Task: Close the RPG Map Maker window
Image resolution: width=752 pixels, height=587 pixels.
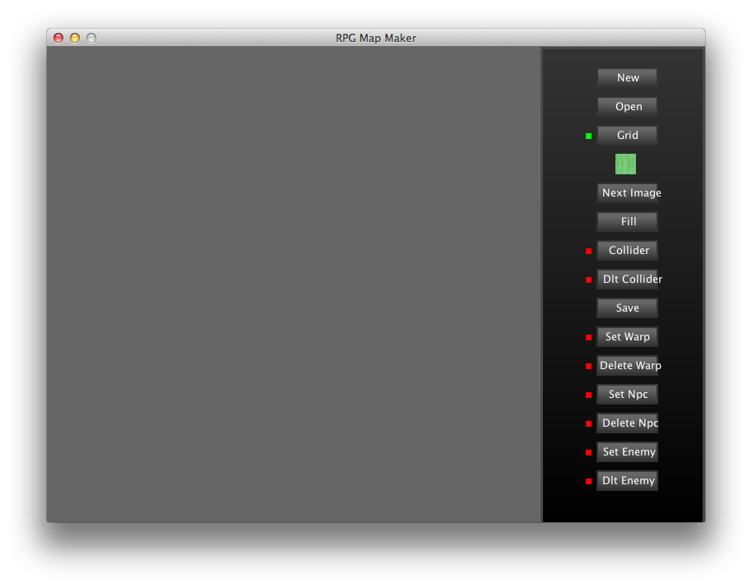Action: 58,38
